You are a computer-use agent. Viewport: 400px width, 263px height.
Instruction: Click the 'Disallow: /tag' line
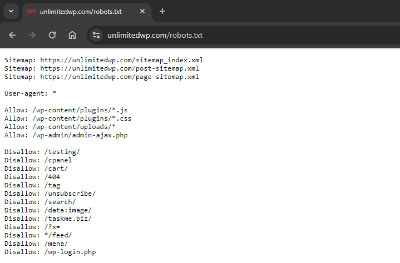click(32, 185)
